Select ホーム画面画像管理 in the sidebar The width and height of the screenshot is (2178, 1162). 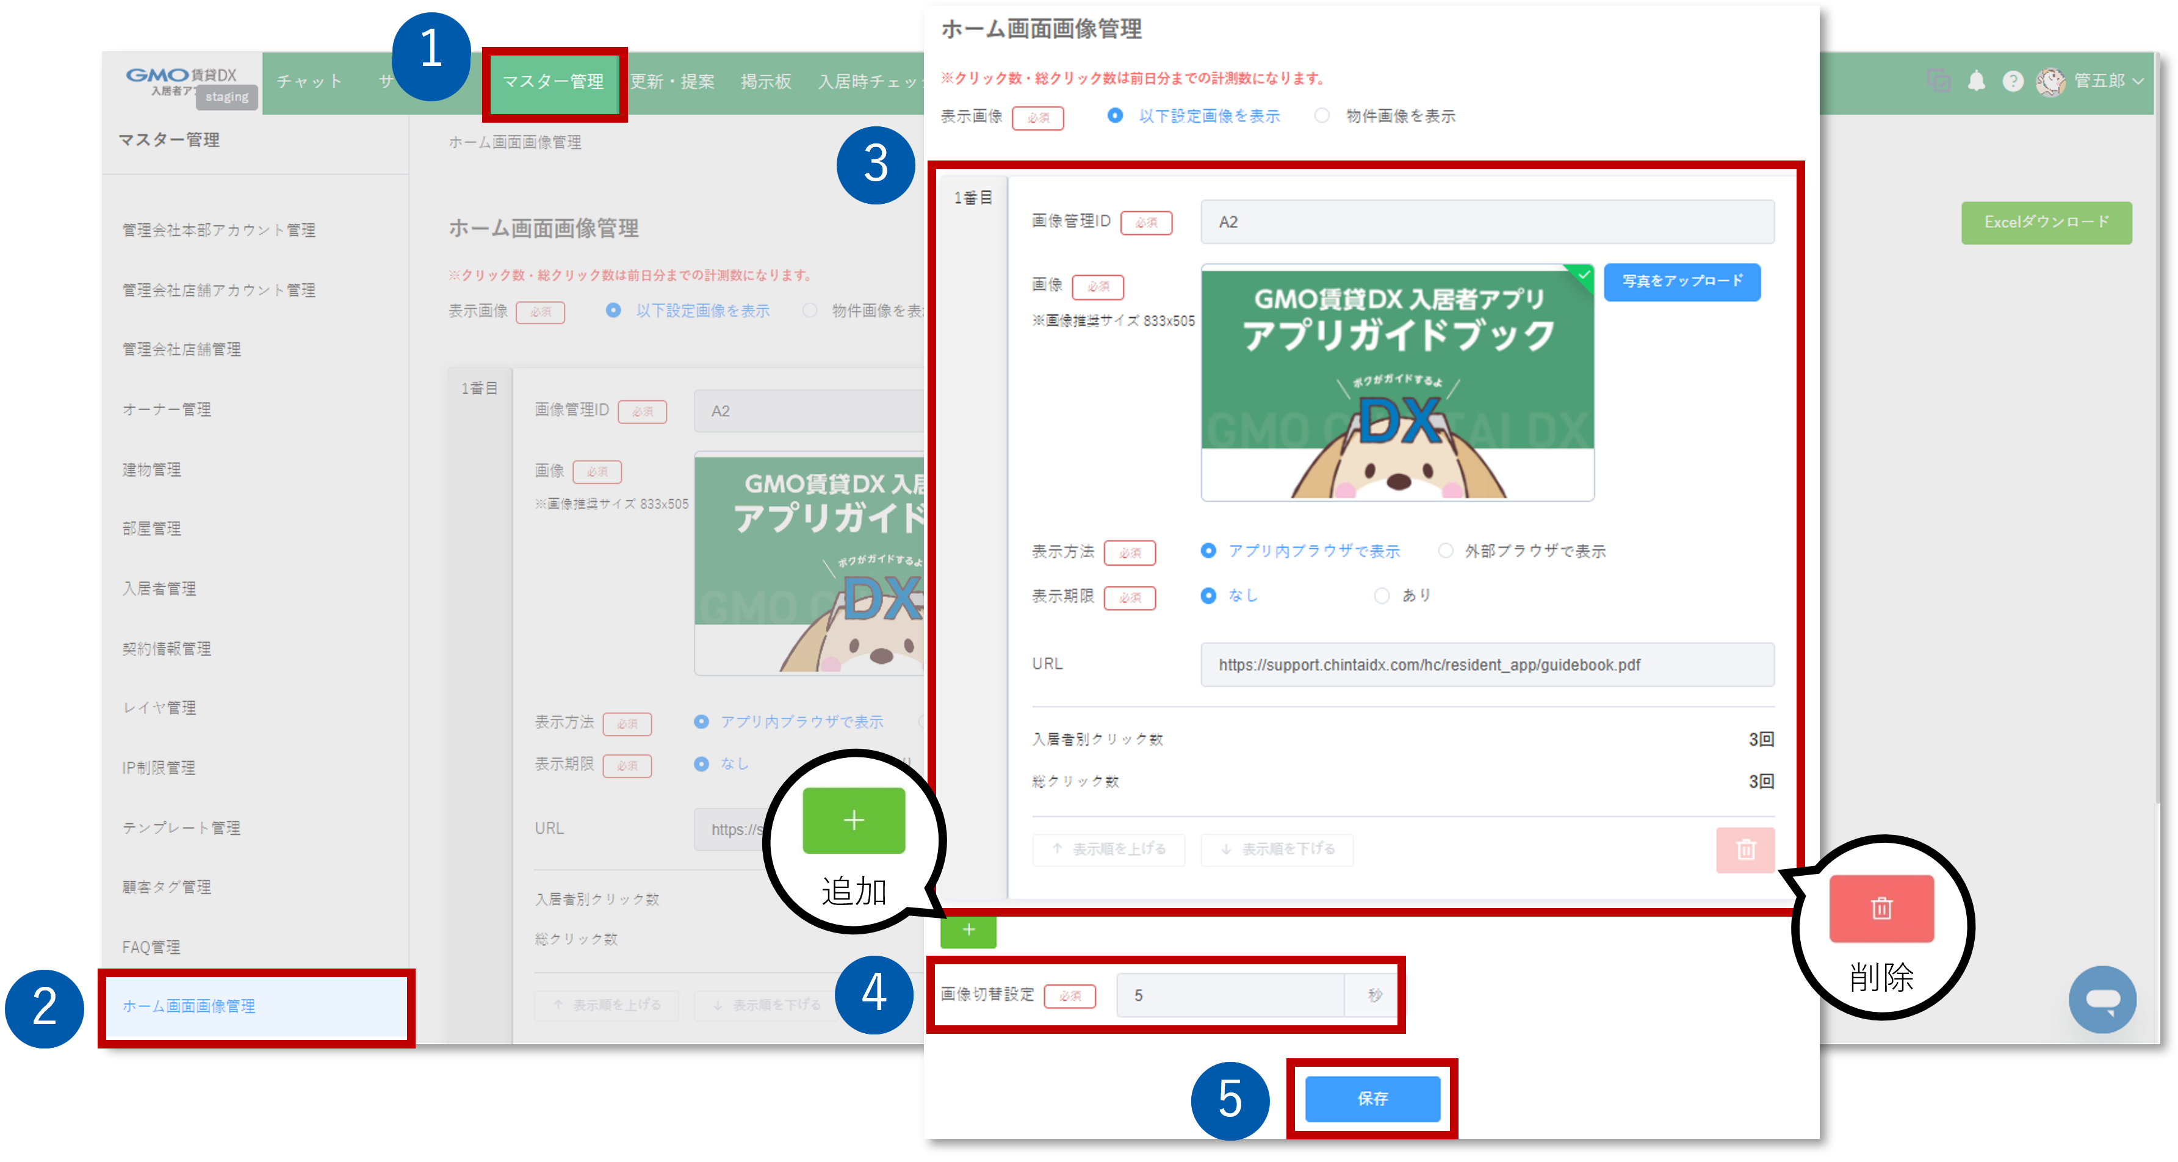click(190, 1006)
